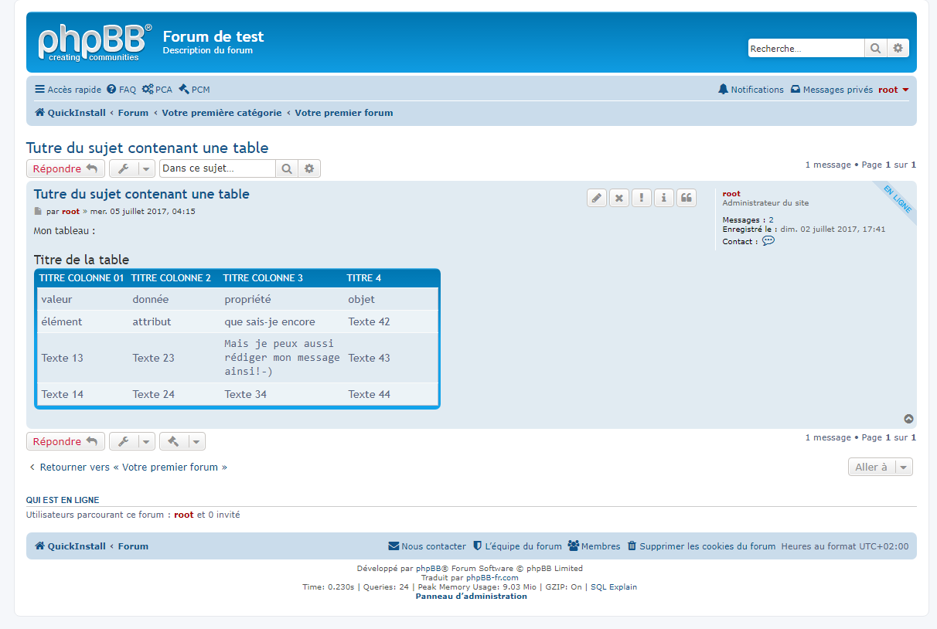Open the Accès rapide menu
Screen dimensions: 937x629
[68, 90]
